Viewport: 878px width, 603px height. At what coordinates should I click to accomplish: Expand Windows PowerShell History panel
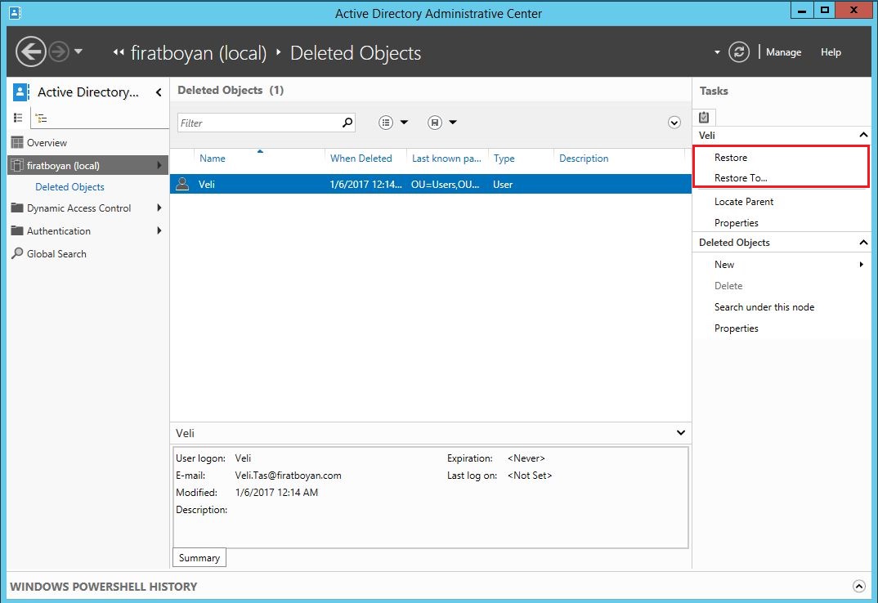pyautogui.click(x=858, y=586)
